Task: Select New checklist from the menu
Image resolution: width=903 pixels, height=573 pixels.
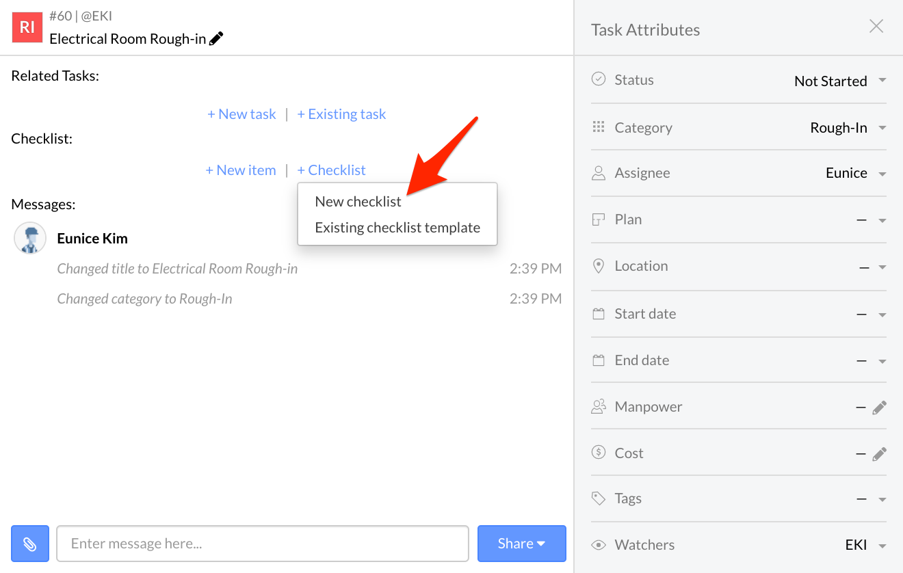Action: click(x=358, y=202)
